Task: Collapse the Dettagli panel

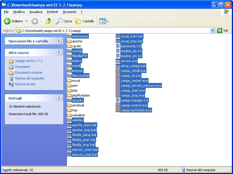Action: pos(59,98)
